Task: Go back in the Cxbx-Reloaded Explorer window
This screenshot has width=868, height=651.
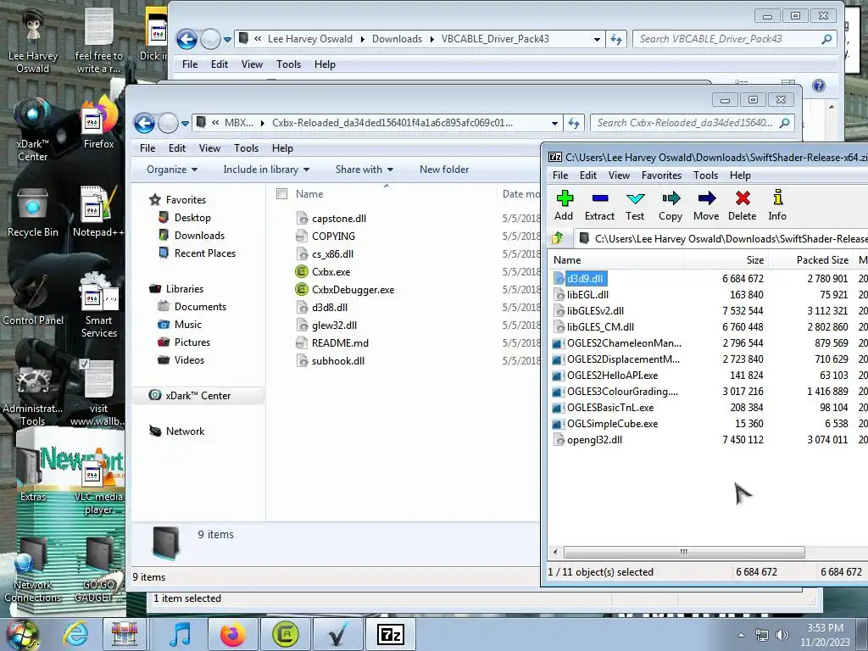Action: (144, 123)
